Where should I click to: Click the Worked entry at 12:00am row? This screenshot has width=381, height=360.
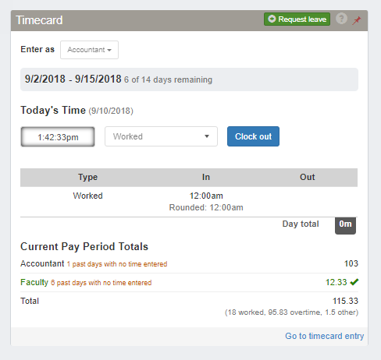(189, 202)
